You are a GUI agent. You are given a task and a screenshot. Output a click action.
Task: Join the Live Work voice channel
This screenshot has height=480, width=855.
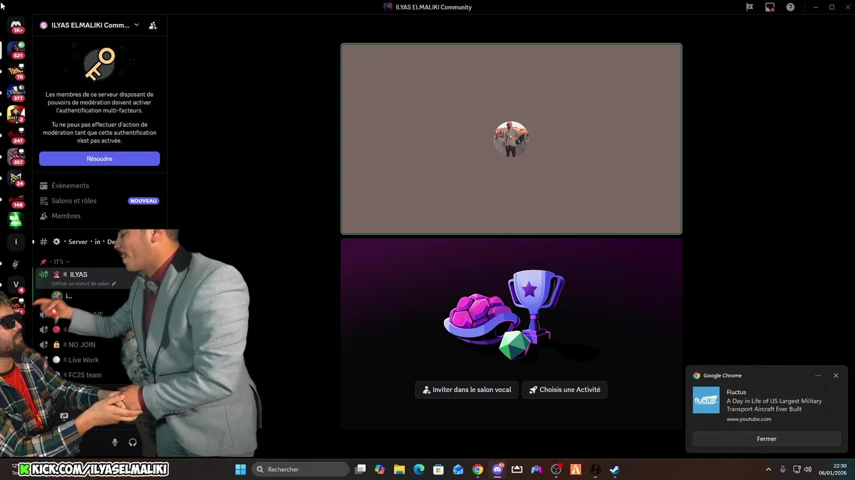(x=83, y=360)
